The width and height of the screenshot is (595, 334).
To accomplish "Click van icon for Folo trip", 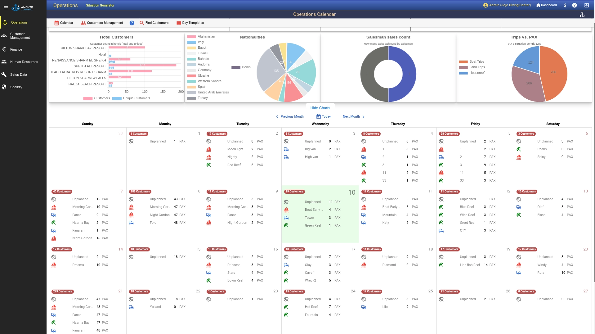I will click(x=131, y=223).
